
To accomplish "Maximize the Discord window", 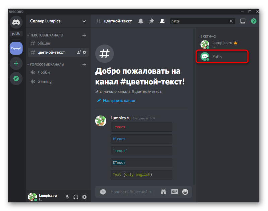I will click(250, 12).
